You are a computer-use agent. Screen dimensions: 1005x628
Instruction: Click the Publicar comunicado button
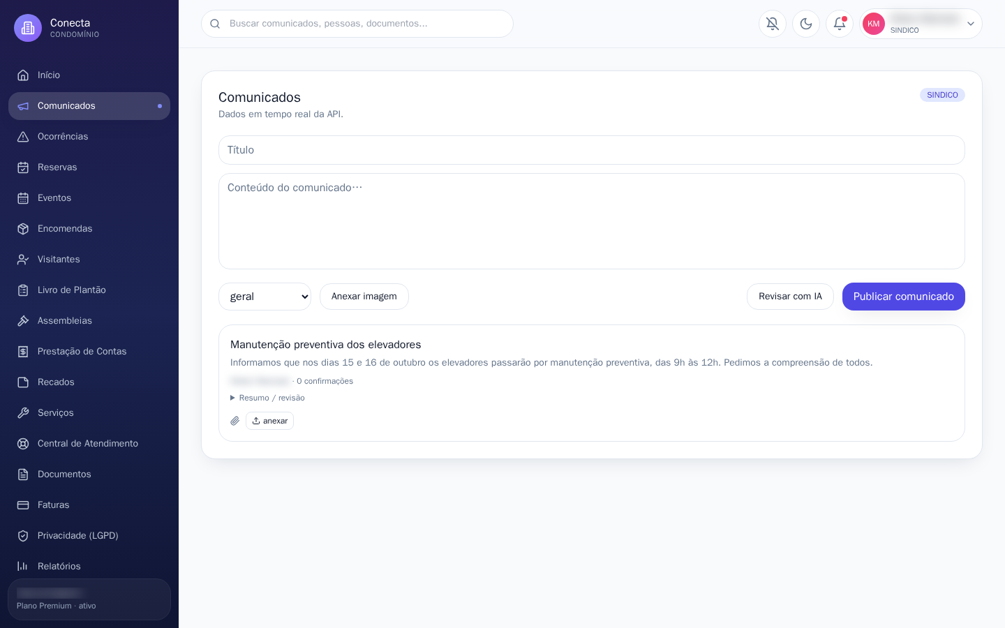pos(903,297)
